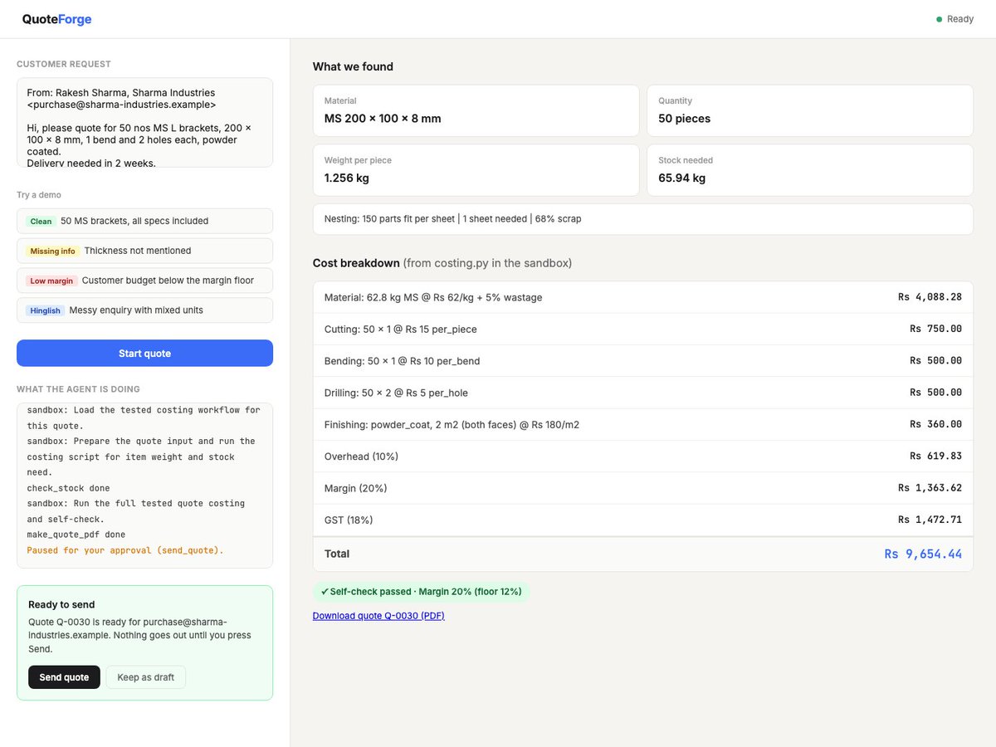996x747 pixels.
Task: Select the Material cost row Rs 4,088.28
Action: (642, 297)
